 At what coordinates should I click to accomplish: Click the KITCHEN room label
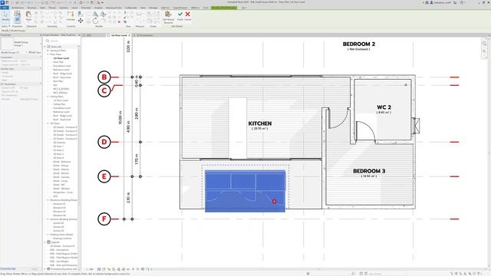260,123
